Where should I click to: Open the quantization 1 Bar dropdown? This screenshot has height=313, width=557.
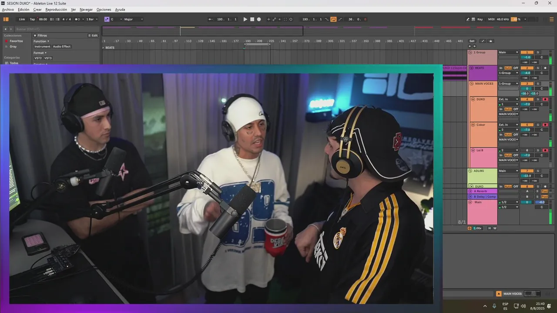coord(91,19)
